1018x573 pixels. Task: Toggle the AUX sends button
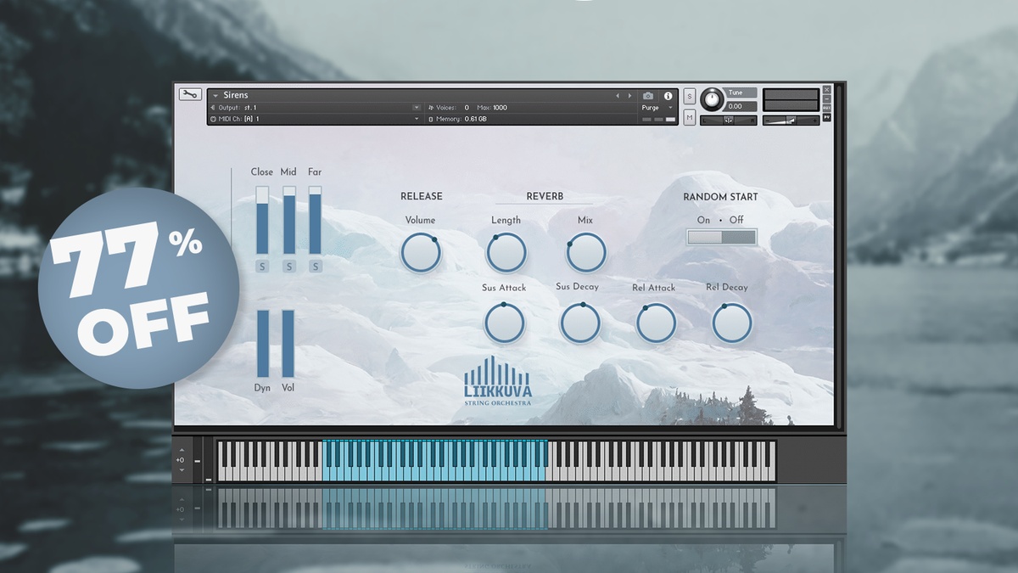826,108
